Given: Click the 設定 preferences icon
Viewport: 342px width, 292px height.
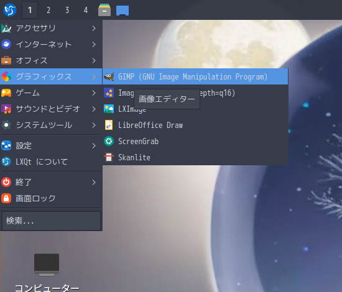Looking at the screenshot, I should 6,145.
